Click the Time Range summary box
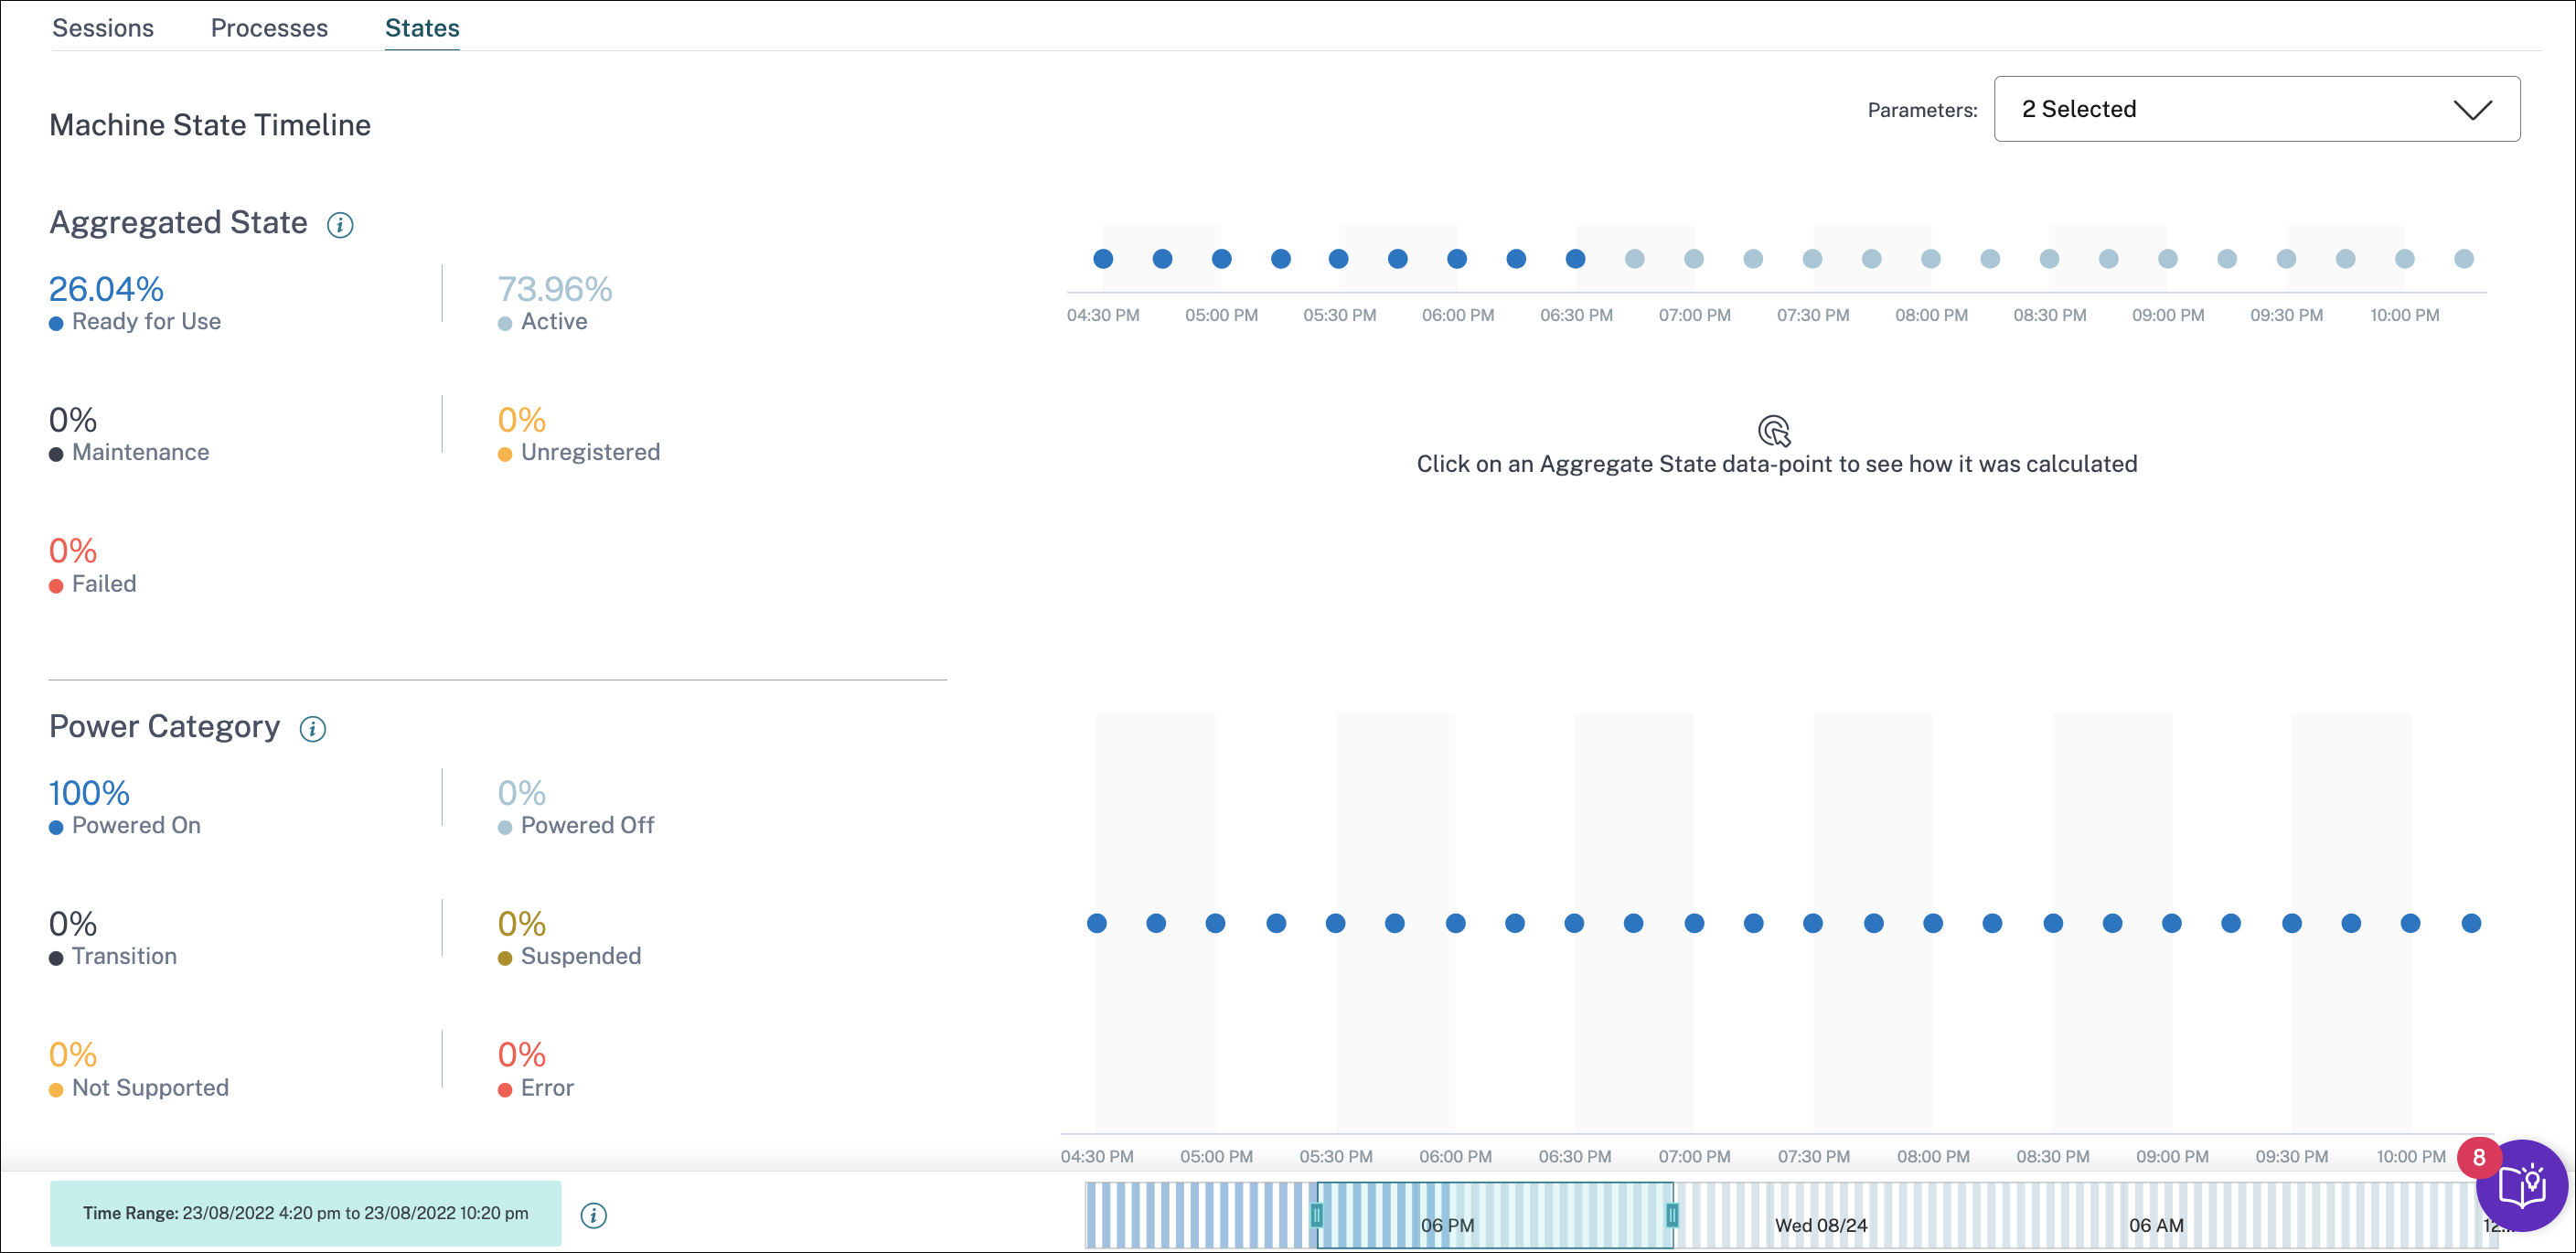 click(305, 1213)
